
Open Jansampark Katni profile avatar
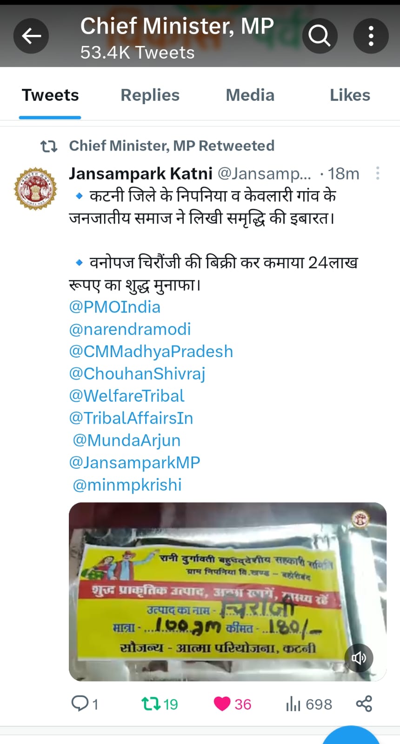tap(35, 188)
